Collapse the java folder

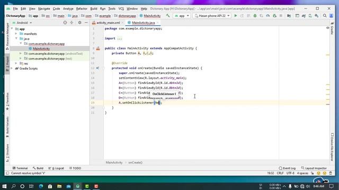(x=16, y=39)
